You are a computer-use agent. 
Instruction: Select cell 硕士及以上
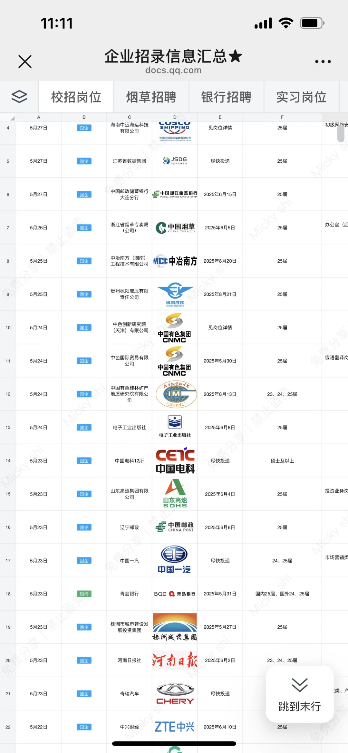click(x=282, y=461)
